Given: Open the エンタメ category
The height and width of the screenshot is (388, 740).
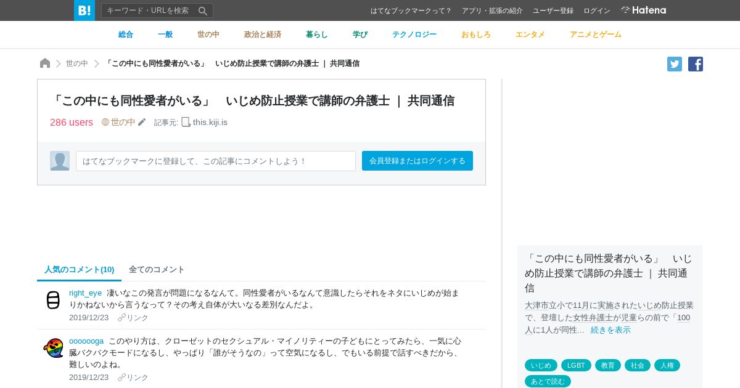Looking at the screenshot, I should [x=530, y=34].
